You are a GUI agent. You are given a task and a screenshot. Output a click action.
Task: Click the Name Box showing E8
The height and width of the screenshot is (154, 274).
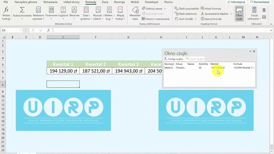click(x=10, y=30)
